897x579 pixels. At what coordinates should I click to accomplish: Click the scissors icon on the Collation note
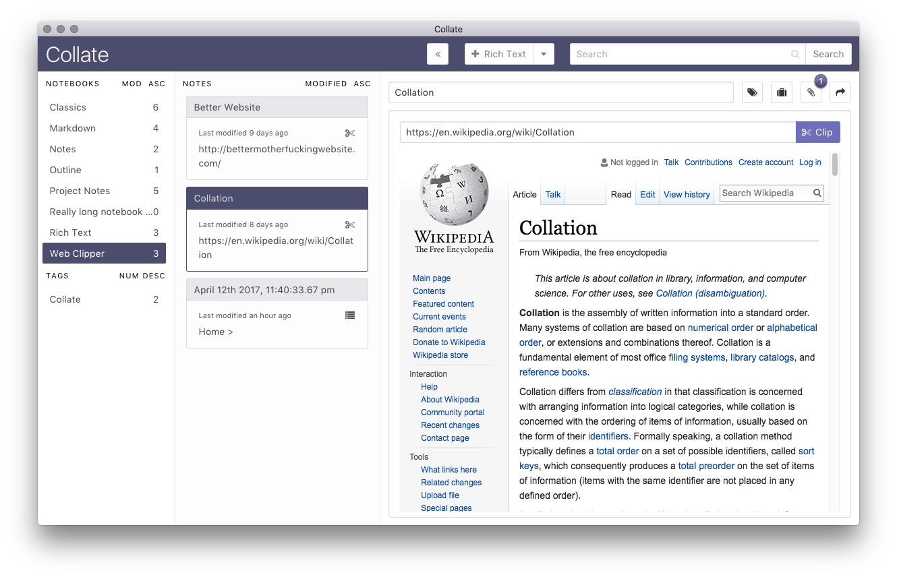click(x=350, y=224)
